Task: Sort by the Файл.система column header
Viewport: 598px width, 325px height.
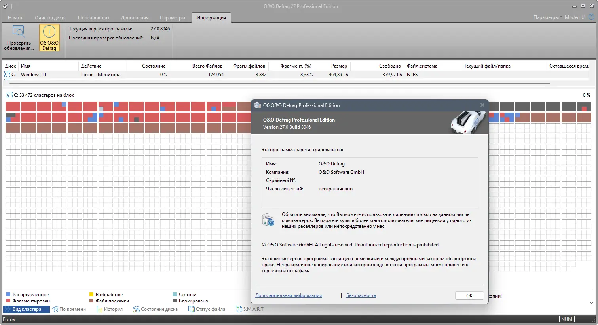Action: point(433,66)
